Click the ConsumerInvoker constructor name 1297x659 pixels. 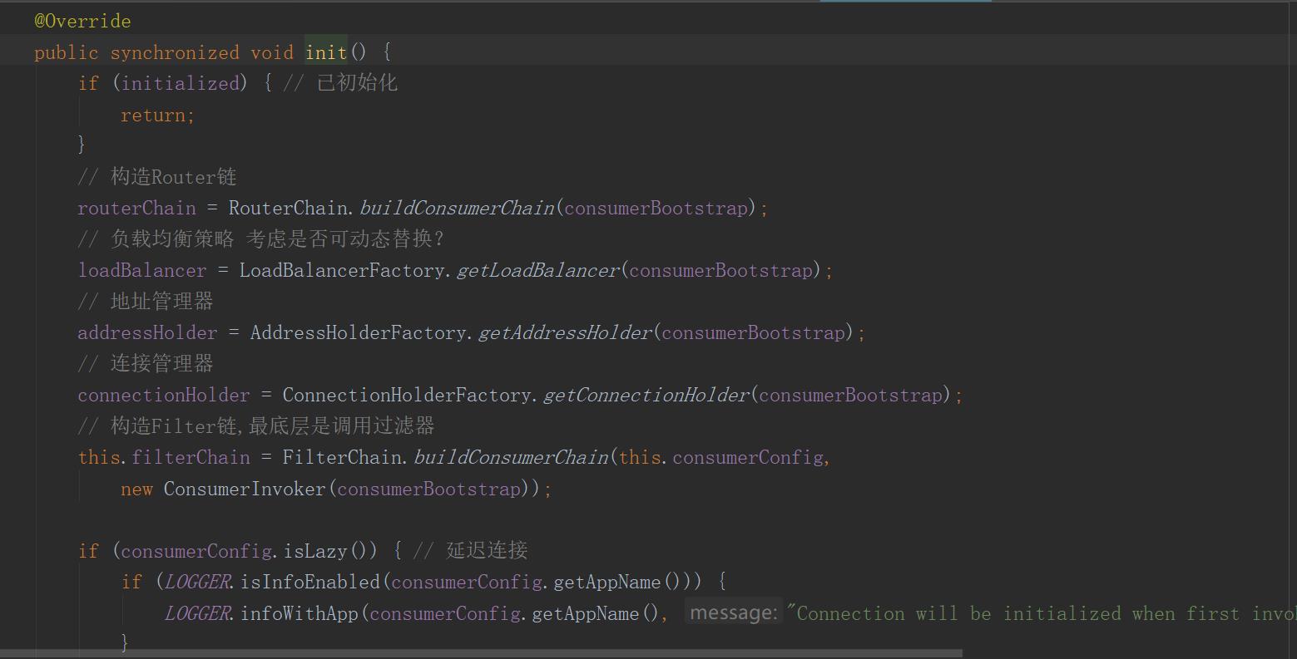point(245,489)
